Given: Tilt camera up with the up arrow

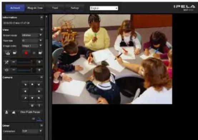Looking at the screenshot, I should [x=32, y=84].
